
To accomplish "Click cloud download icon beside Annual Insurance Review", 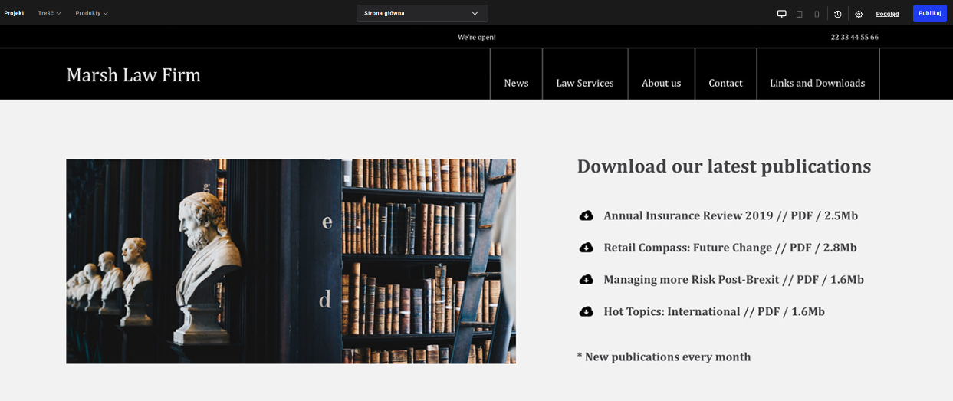I will (586, 215).
